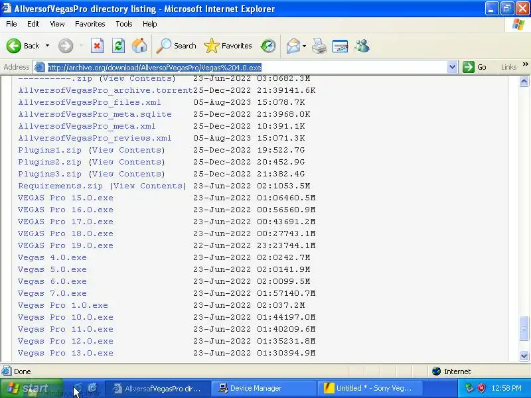
Task: Click Safely Remove Hardware tray icon
Action: point(469,388)
